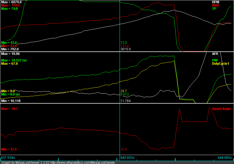
Task: Click the DutyCycle1 legend label
Action: pos(221,64)
